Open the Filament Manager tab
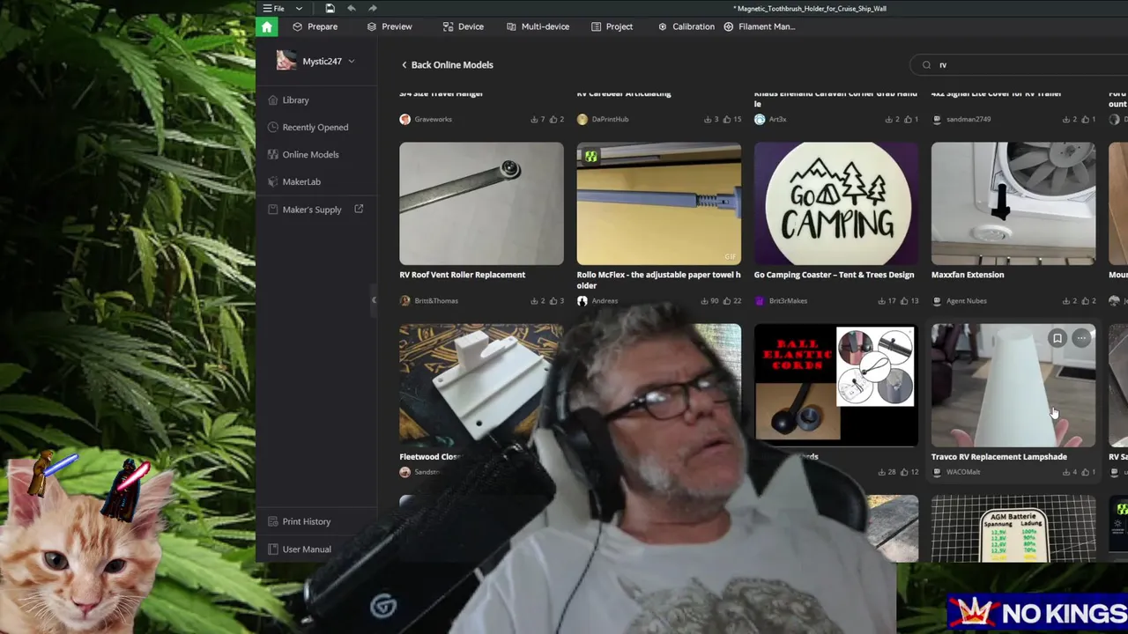Image resolution: width=1128 pixels, height=634 pixels. [760, 26]
